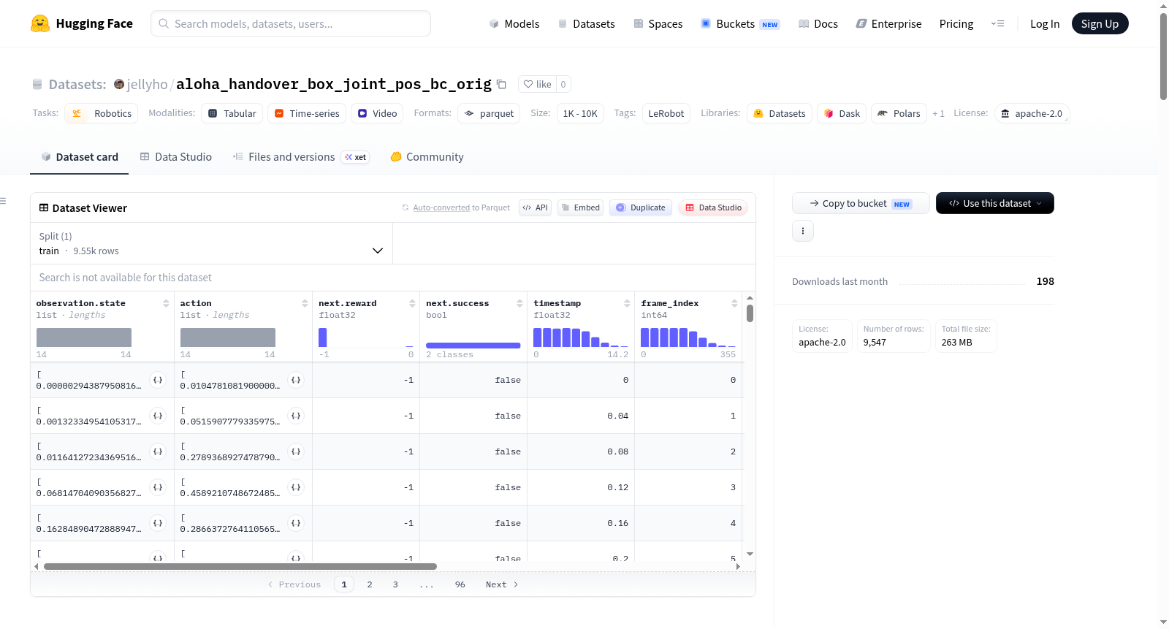Expand JSON braces for observation.state 0.16284890472888947
This screenshot has height=629, width=1169.
tap(158, 523)
